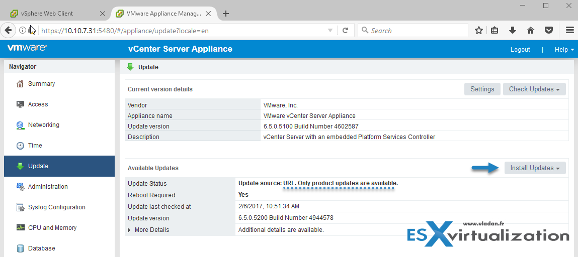Open the Access page in Navigator
Viewport: 578px width, 257px height.
click(x=59, y=104)
